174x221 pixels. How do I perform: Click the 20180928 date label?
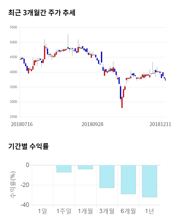92,124
